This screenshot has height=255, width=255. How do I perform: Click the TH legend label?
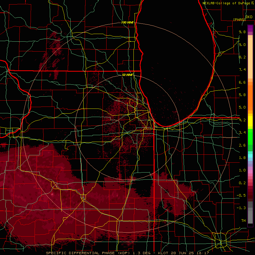coord(243,221)
